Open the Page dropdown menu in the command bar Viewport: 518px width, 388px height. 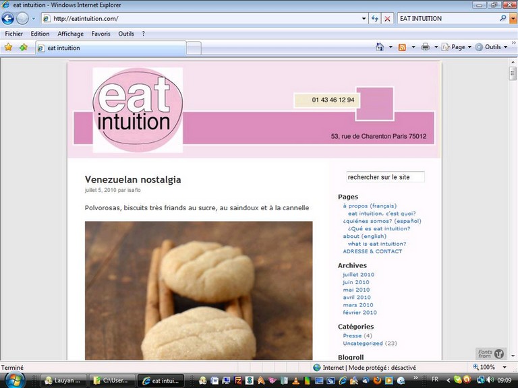coord(457,47)
